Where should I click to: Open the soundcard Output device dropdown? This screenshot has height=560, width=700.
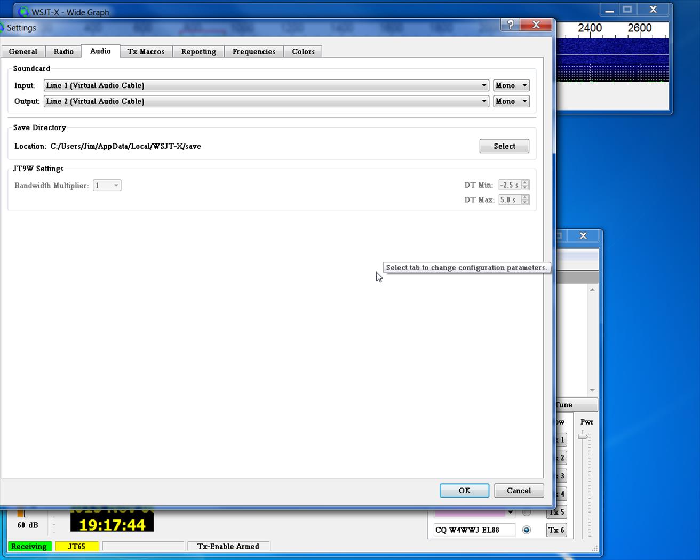(x=266, y=101)
